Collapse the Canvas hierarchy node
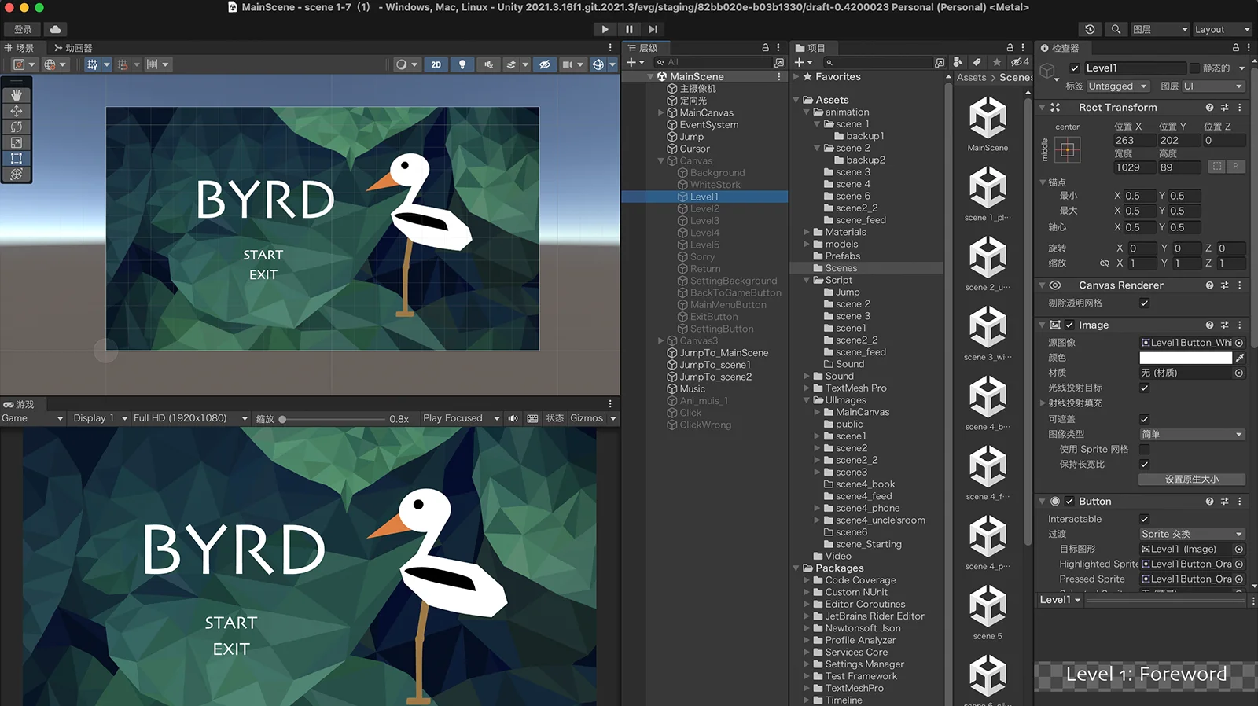1258x706 pixels. 660,160
